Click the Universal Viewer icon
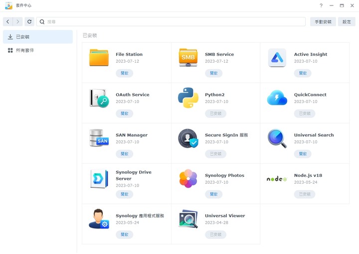The height and width of the screenshot is (254, 359). pos(188,219)
